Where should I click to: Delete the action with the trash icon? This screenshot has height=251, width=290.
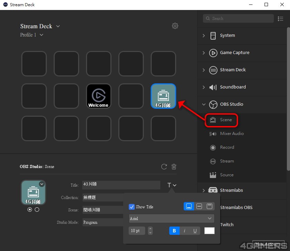[x=174, y=167]
